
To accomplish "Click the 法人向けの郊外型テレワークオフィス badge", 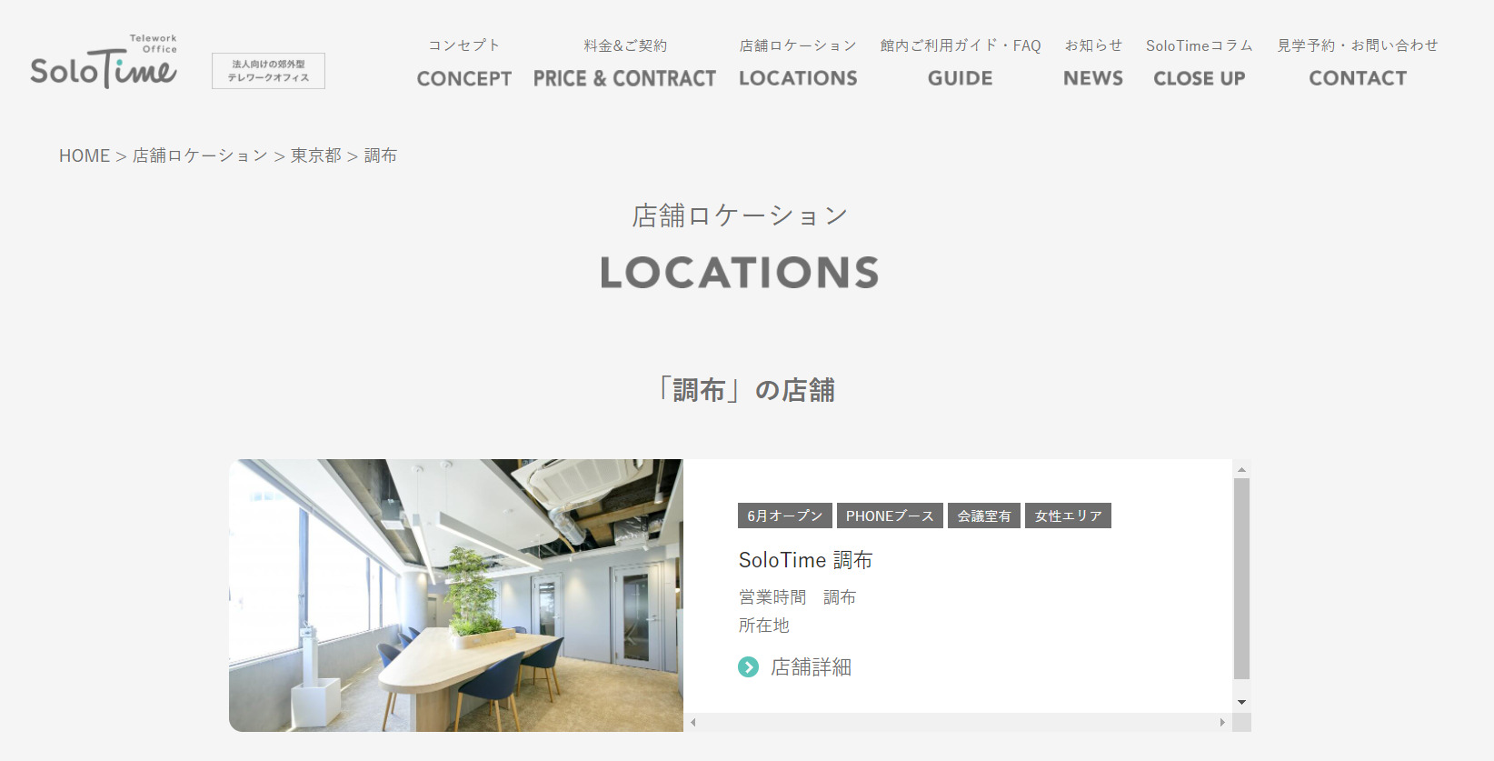I will [x=268, y=71].
